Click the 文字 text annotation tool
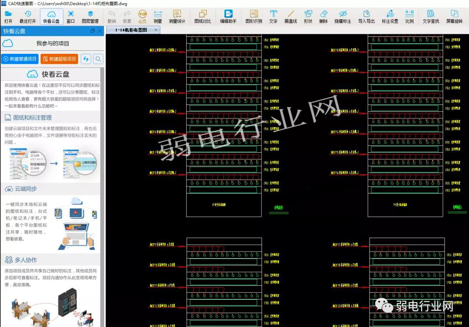Screen dimensions: 469x327 (x=273, y=16)
